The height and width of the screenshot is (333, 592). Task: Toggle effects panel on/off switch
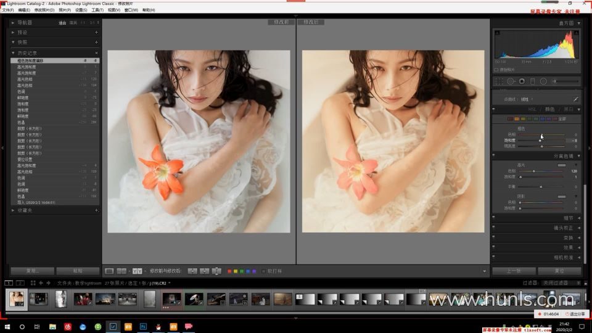tap(493, 247)
